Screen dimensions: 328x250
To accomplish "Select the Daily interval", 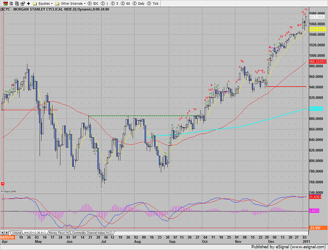I will click(139, 4).
